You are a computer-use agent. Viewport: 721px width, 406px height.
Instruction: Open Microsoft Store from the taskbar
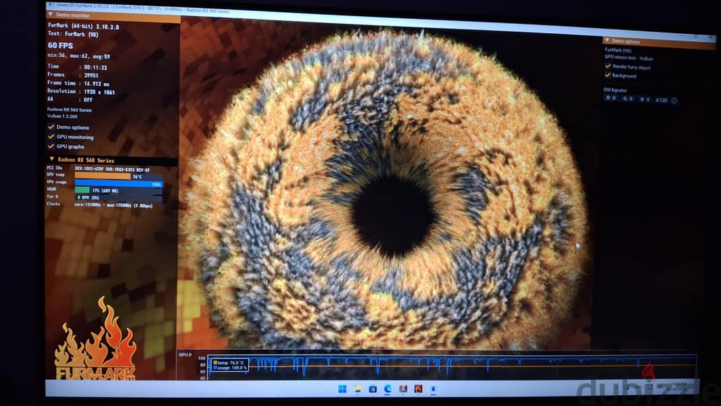[373, 389]
